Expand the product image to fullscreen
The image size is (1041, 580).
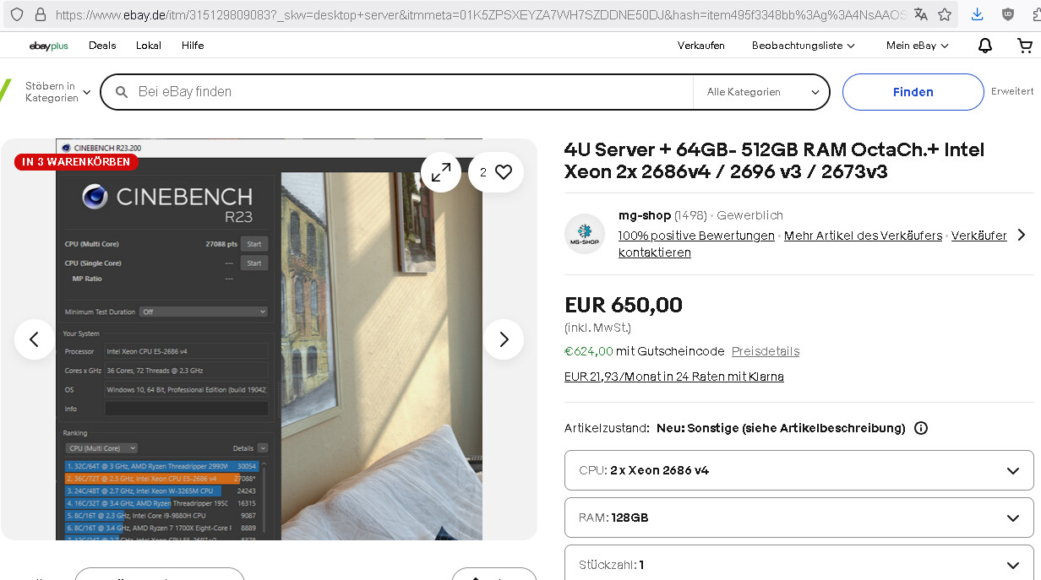tap(441, 172)
